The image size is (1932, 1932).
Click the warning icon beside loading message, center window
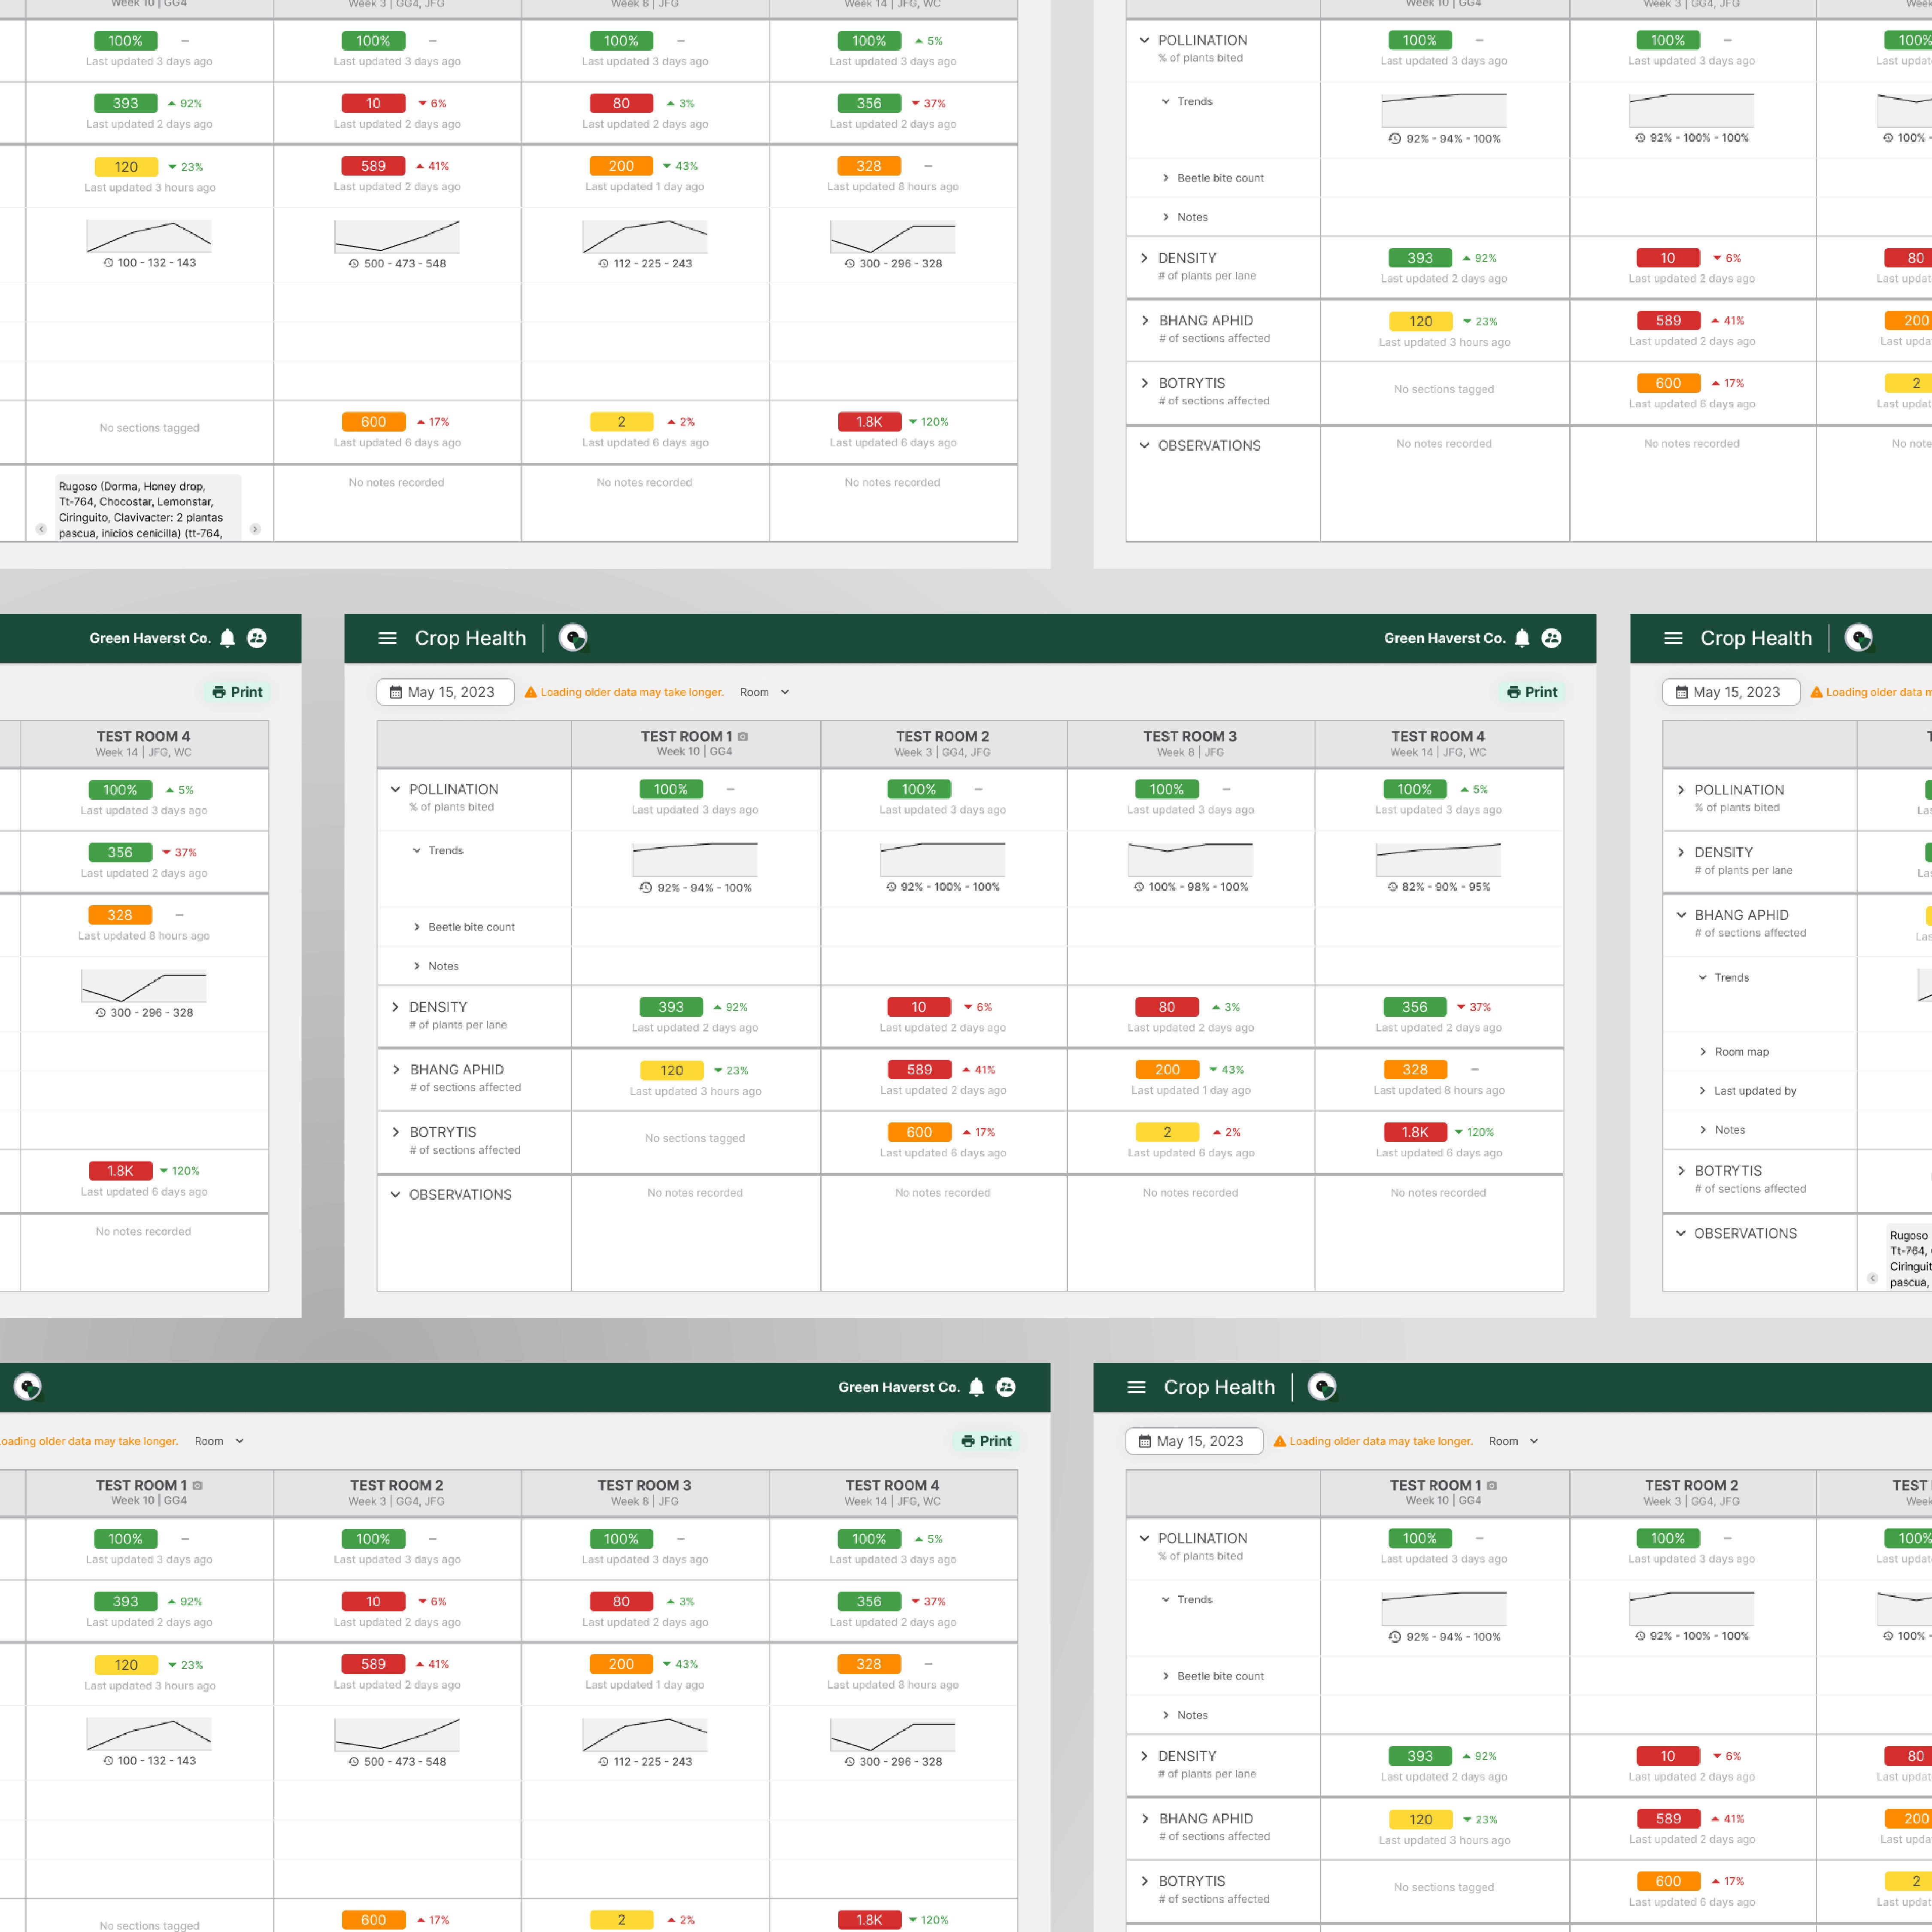[531, 692]
